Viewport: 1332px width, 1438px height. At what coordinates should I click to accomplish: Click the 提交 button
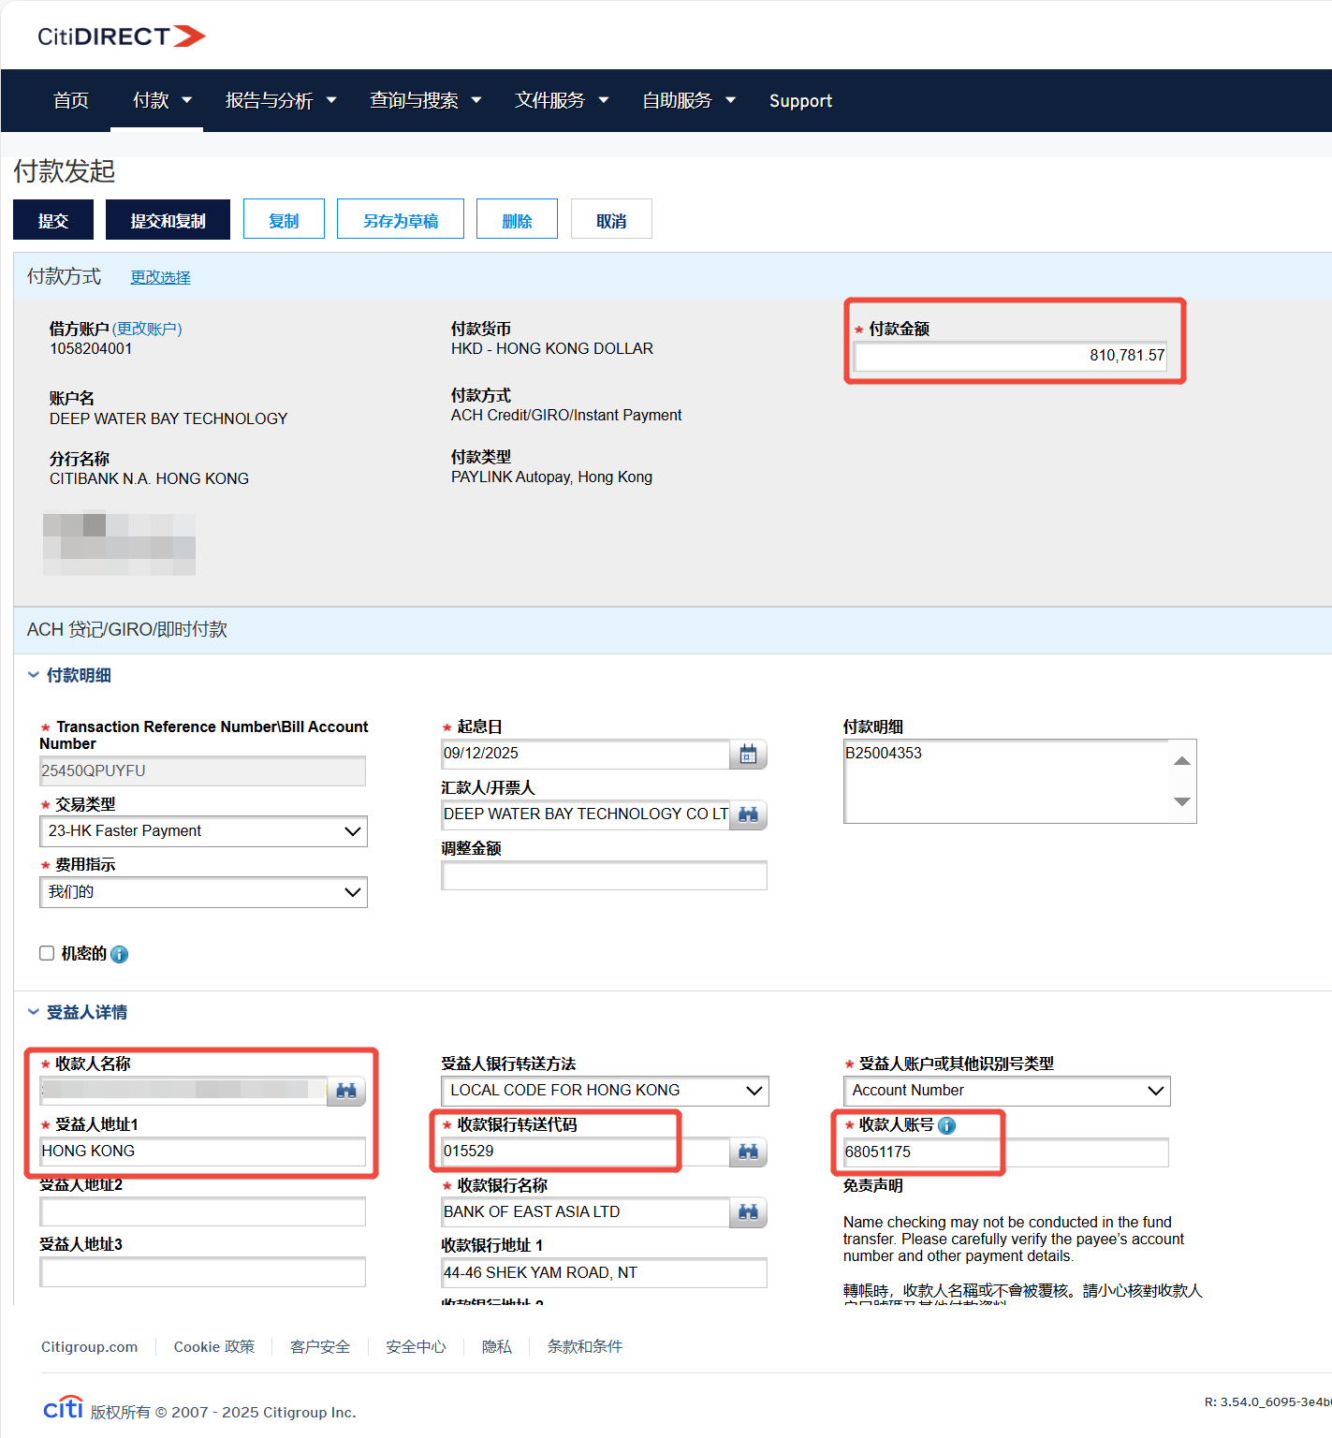pos(53,220)
